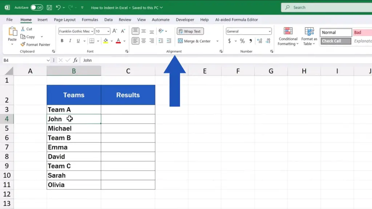Toggle Wrap Text option

coord(190,31)
